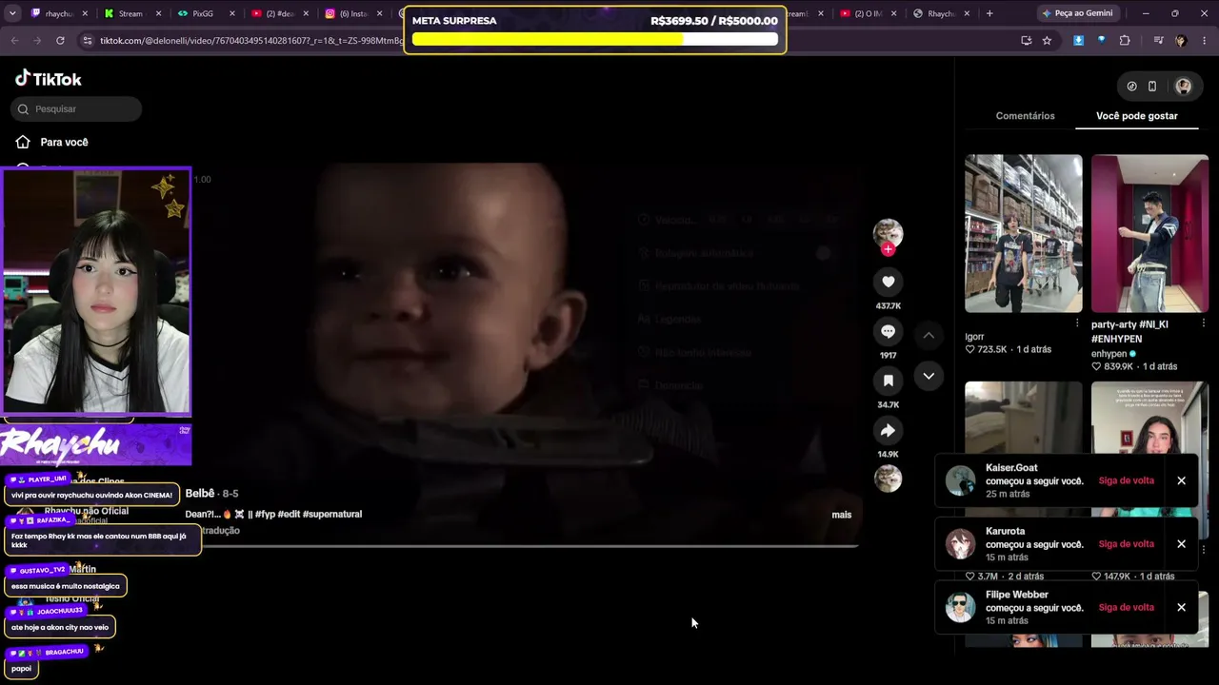Image resolution: width=1219 pixels, height=685 pixels.
Task: Click the Peça ao Gemini button
Action: click(1076, 13)
